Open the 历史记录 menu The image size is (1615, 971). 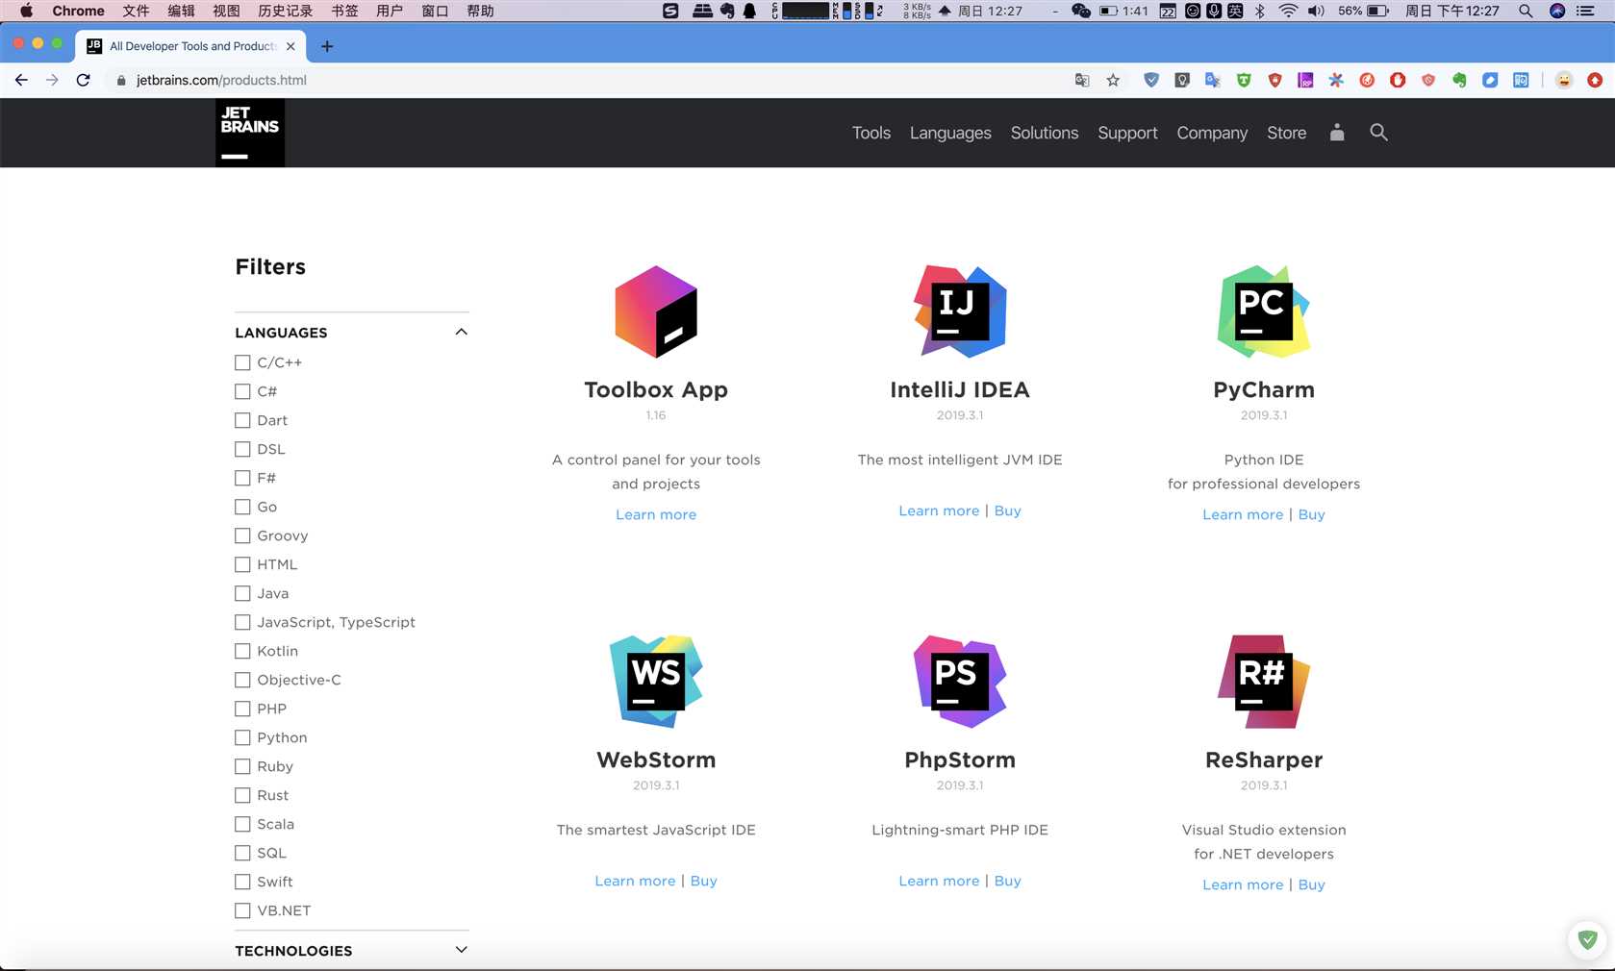click(x=286, y=11)
